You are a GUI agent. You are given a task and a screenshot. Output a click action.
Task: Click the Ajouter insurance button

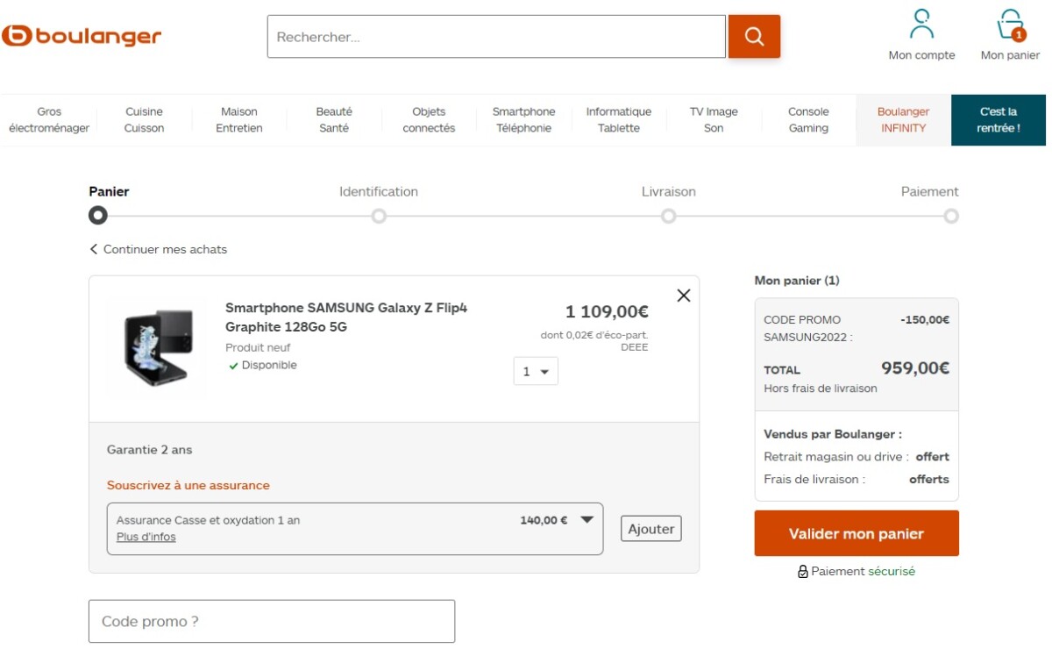pyautogui.click(x=651, y=529)
